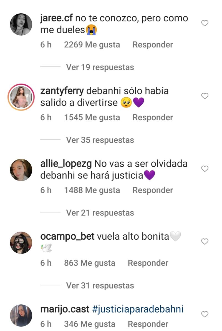Image resolution: width=222 pixels, height=331 pixels.
Task: Heart the ocampo_bet comment
Action: (x=205, y=241)
